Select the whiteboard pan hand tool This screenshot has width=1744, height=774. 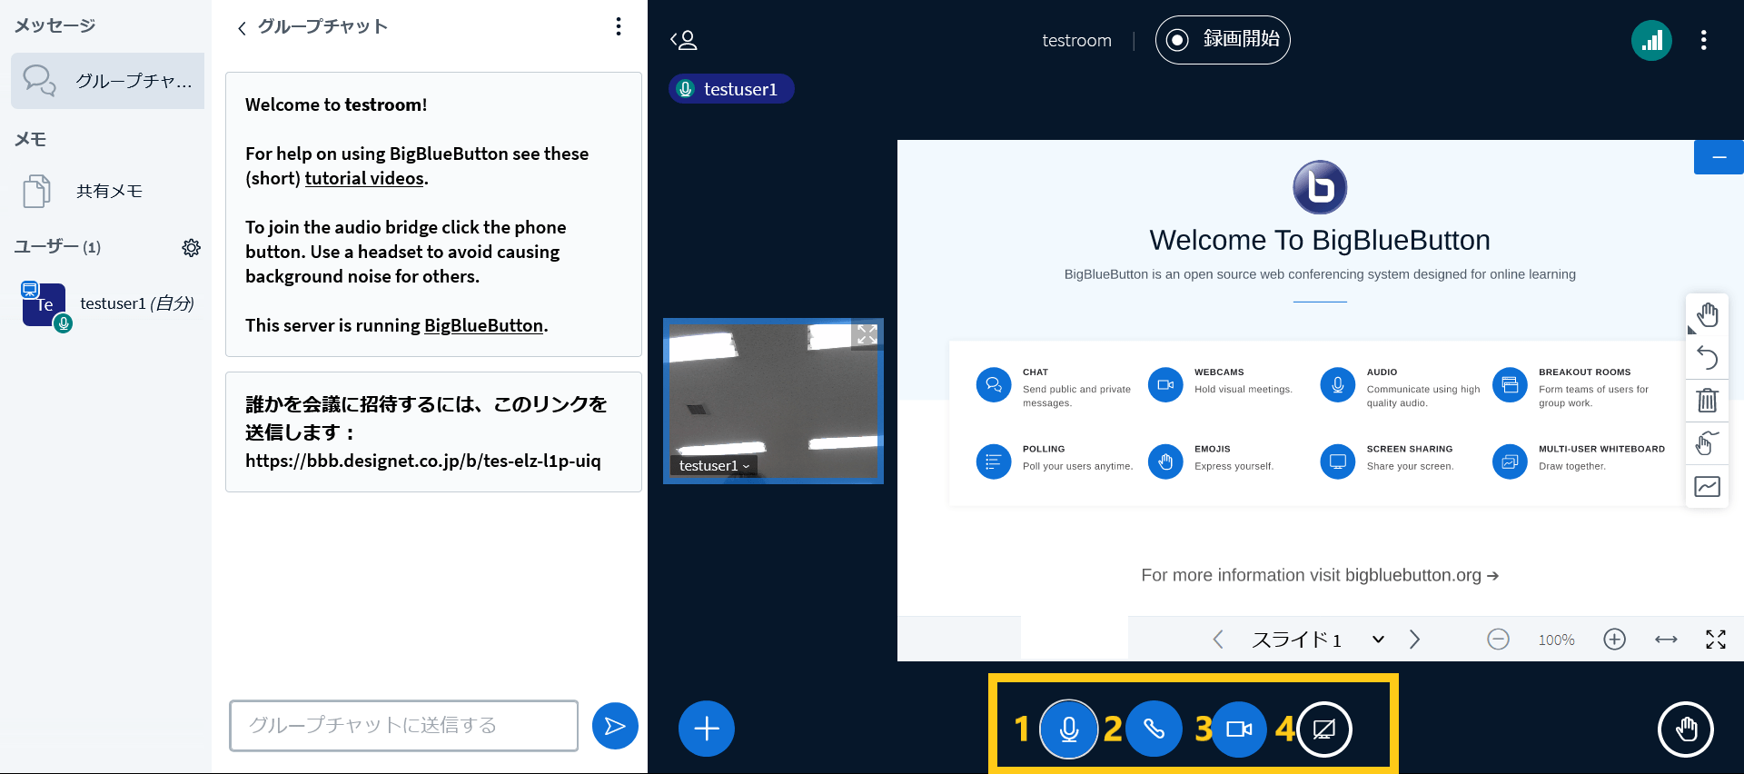[x=1707, y=315]
